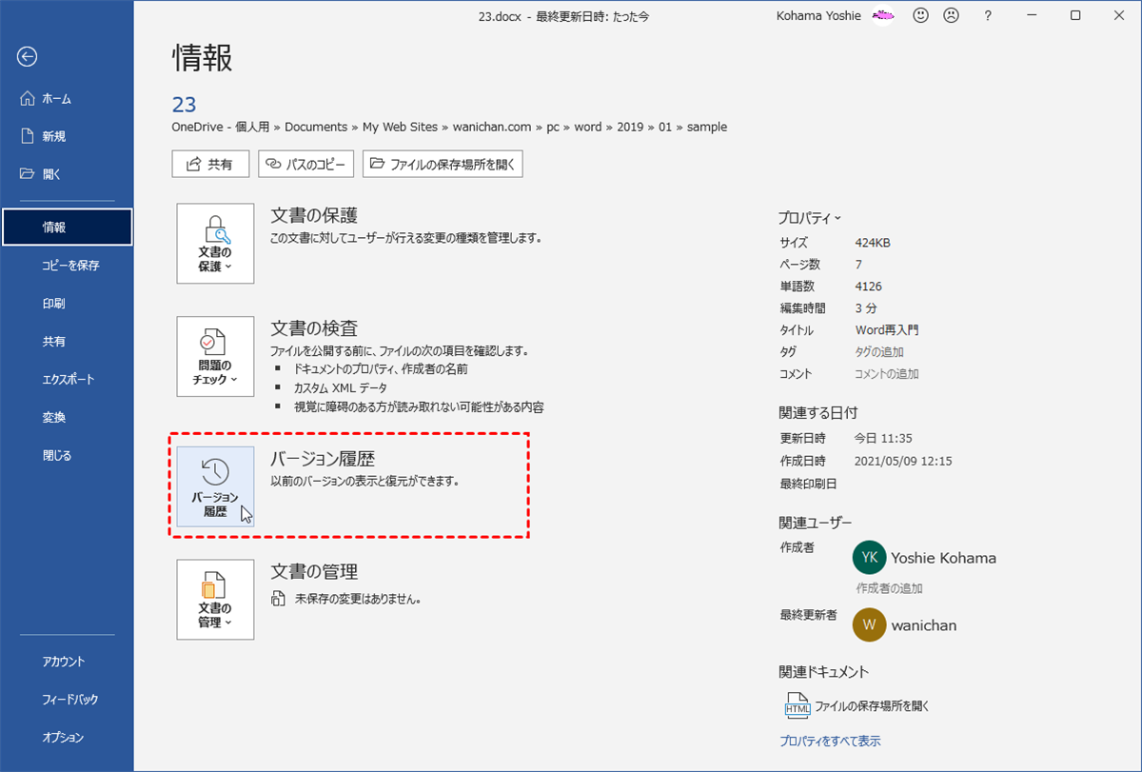Click the コメントの追加 field

[887, 374]
